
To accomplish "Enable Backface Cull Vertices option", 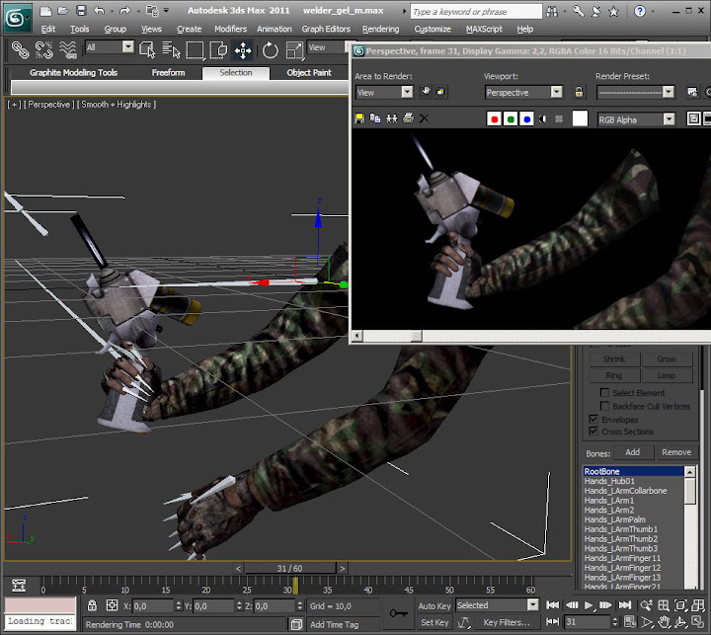I will pyautogui.click(x=604, y=406).
